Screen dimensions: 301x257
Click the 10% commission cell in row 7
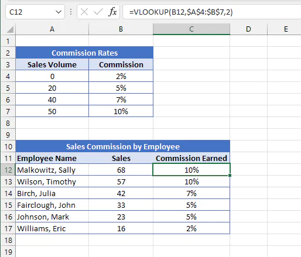(x=121, y=111)
